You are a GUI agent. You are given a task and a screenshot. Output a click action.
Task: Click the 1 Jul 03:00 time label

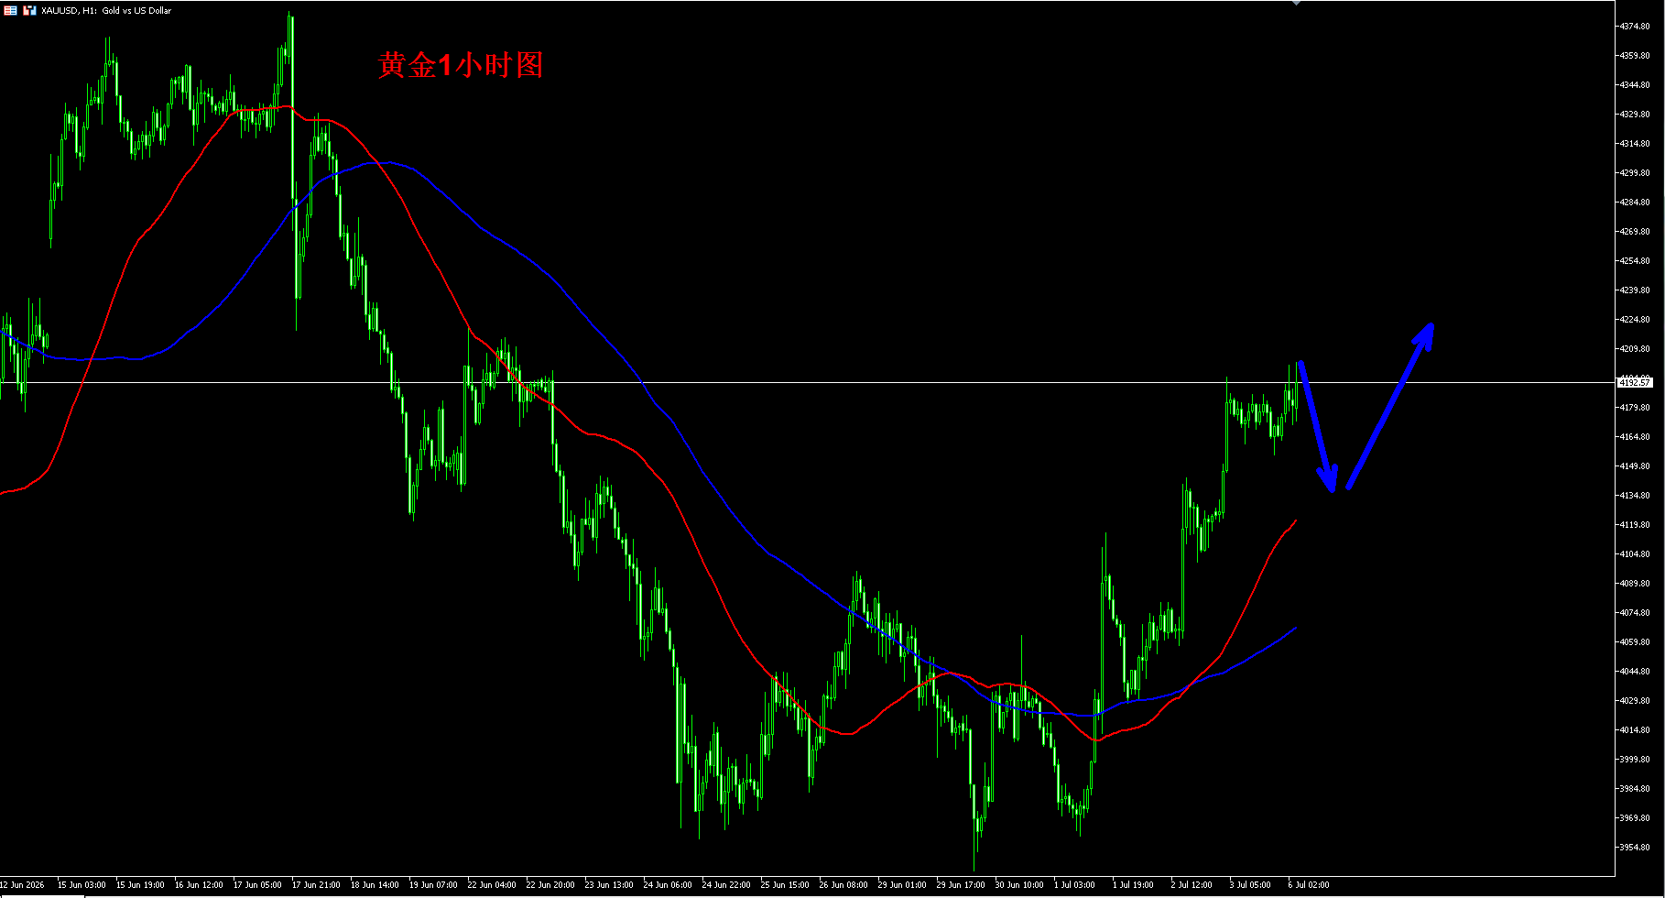pos(1074,885)
